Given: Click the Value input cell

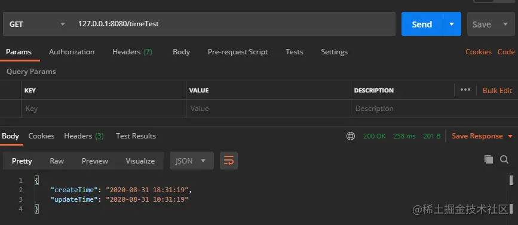Looking at the screenshot, I should tap(268, 109).
